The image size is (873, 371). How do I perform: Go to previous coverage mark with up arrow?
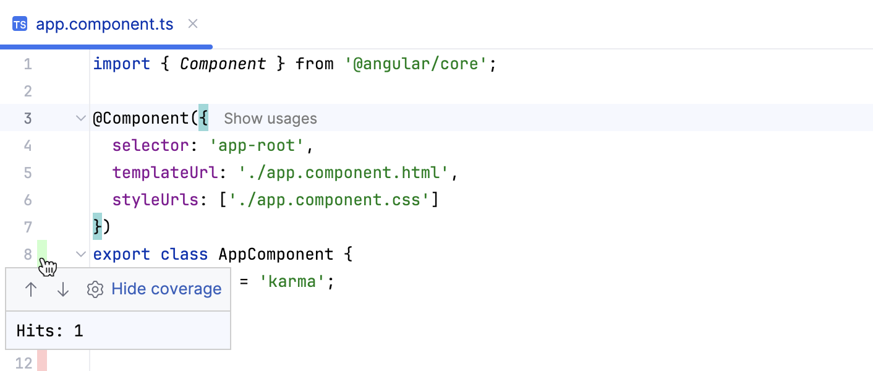pyautogui.click(x=31, y=289)
